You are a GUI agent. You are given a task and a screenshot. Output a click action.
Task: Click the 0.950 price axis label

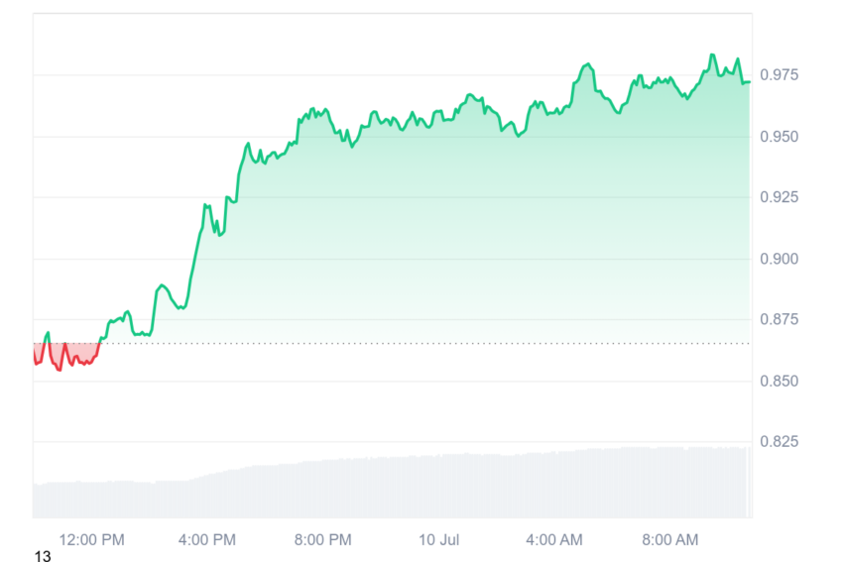click(x=779, y=137)
